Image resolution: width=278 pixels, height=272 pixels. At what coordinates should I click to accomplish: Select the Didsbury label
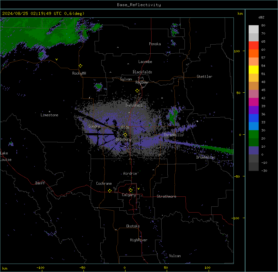click(x=124, y=139)
